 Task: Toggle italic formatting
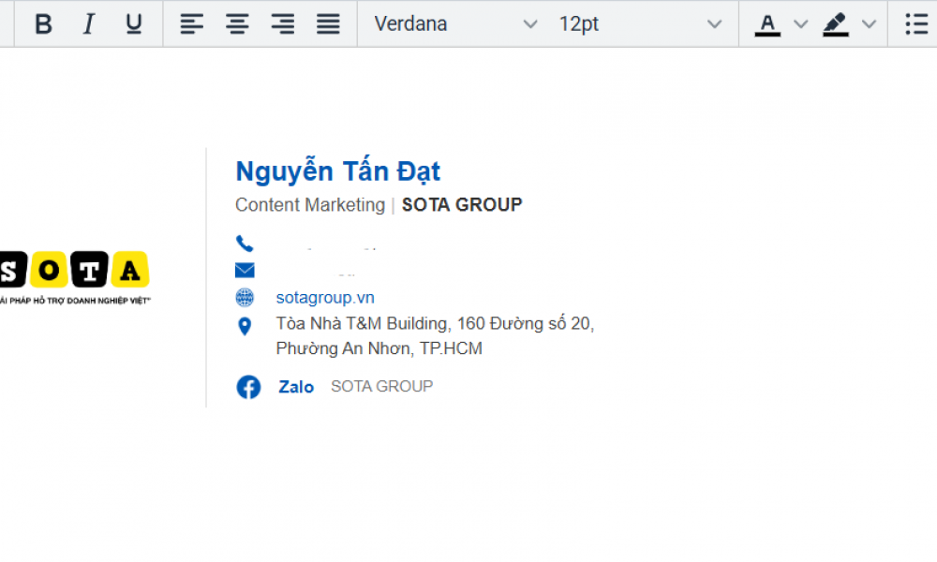pyautogui.click(x=88, y=24)
